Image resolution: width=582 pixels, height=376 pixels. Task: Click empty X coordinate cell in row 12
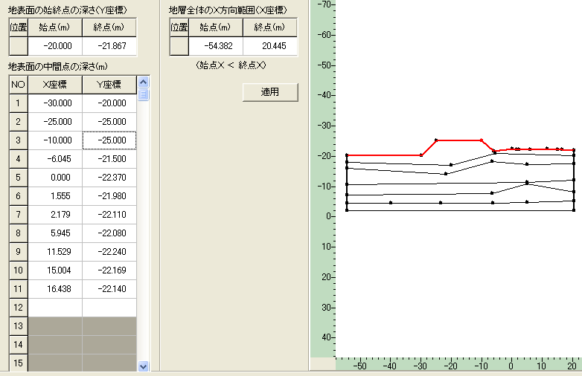pyautogui.click(x=55, y=307)
